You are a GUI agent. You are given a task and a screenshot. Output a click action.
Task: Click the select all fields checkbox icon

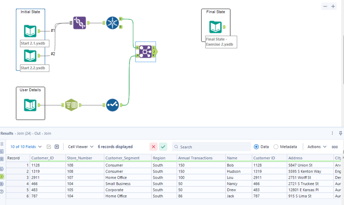(49, 147)
